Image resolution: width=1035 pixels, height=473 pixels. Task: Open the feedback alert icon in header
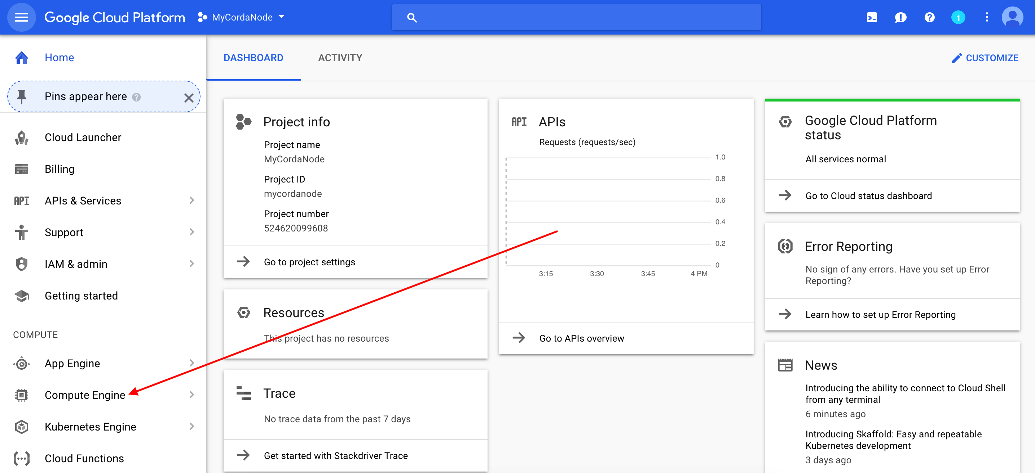tap(900, 17)
